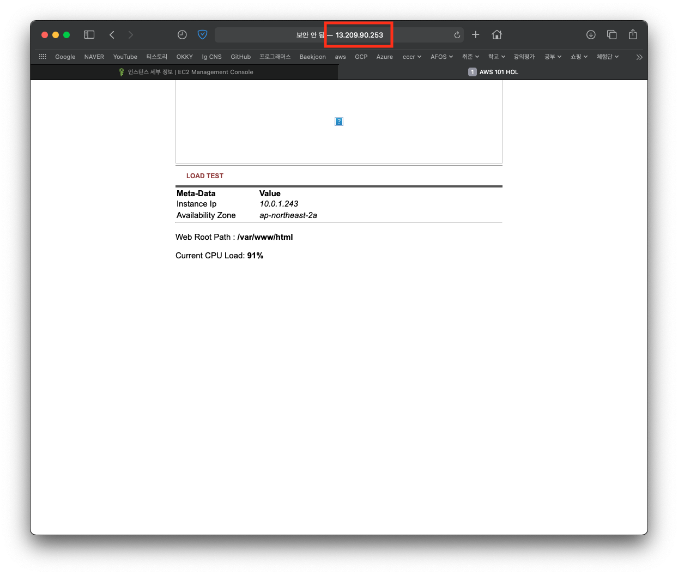Open the Google bookmark
678x575 pixels.
(65, 57)
